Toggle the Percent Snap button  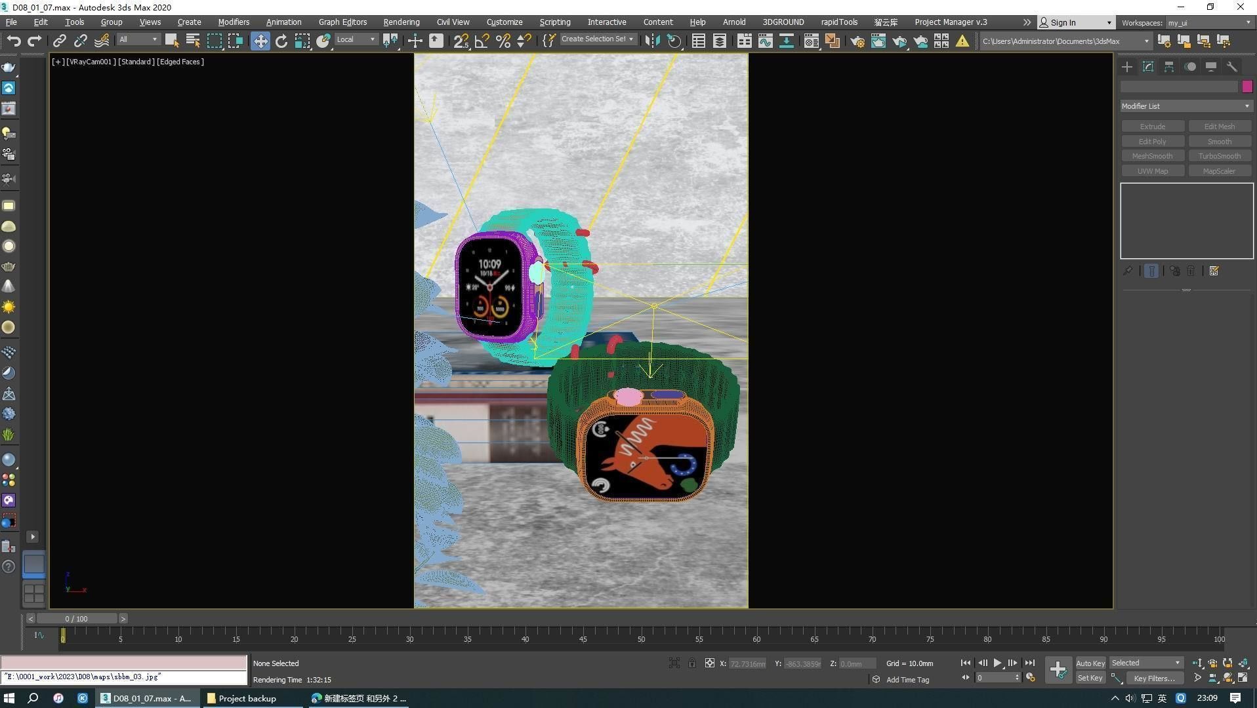pos(503,41)
